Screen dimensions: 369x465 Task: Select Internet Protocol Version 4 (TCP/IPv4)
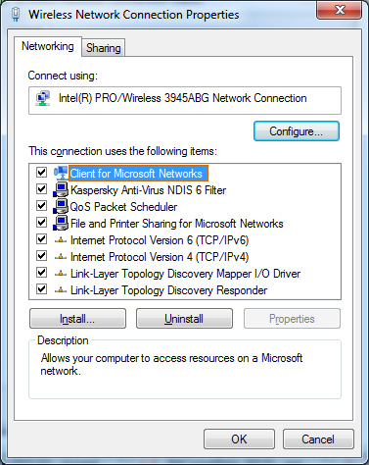[x=160, y=257]
